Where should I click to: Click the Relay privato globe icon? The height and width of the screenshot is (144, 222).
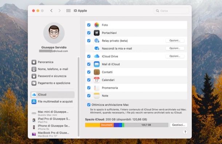coord(97,41)
